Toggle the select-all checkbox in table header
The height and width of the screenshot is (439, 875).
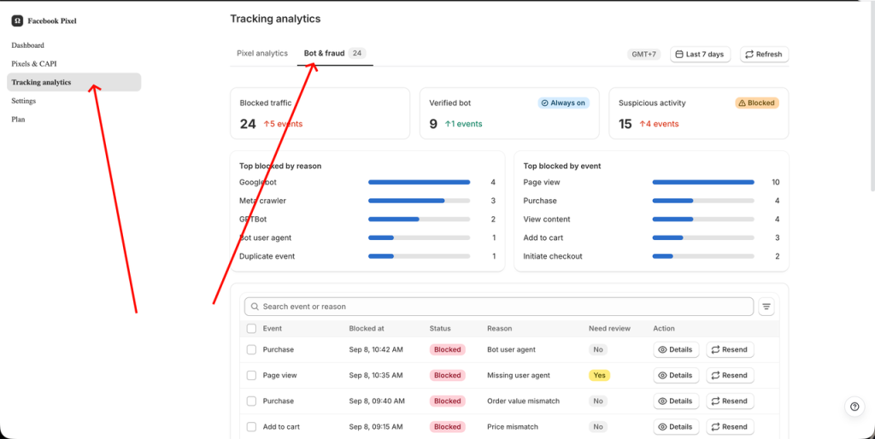click(x=252, y=329)
